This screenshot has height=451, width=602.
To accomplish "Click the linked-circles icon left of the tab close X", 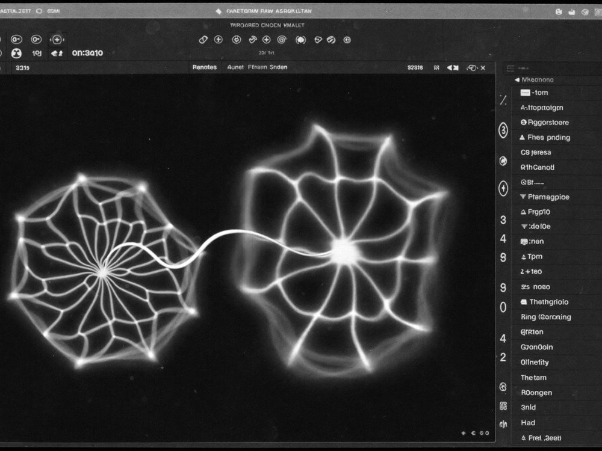I will (472, 68).
